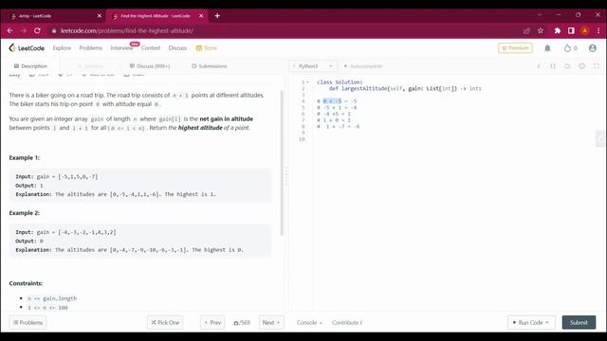
Task: Open the Description tab
Action: click(30, 66)
